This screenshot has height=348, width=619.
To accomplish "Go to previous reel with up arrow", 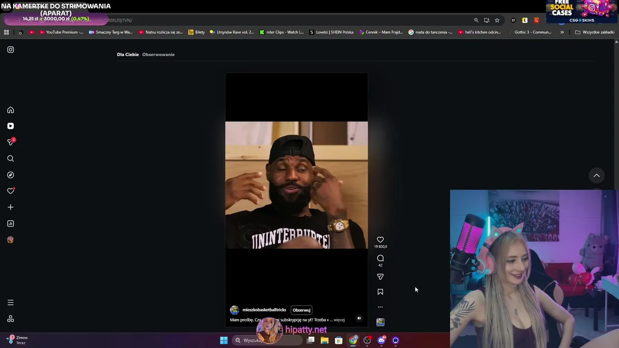I will (x=597, y=175).
